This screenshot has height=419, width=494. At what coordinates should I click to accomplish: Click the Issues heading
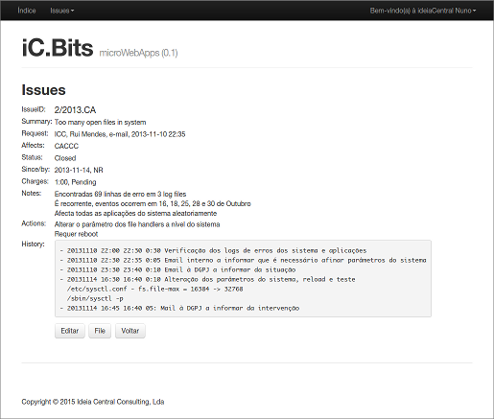pyautogui.click(x=43, y=90)
